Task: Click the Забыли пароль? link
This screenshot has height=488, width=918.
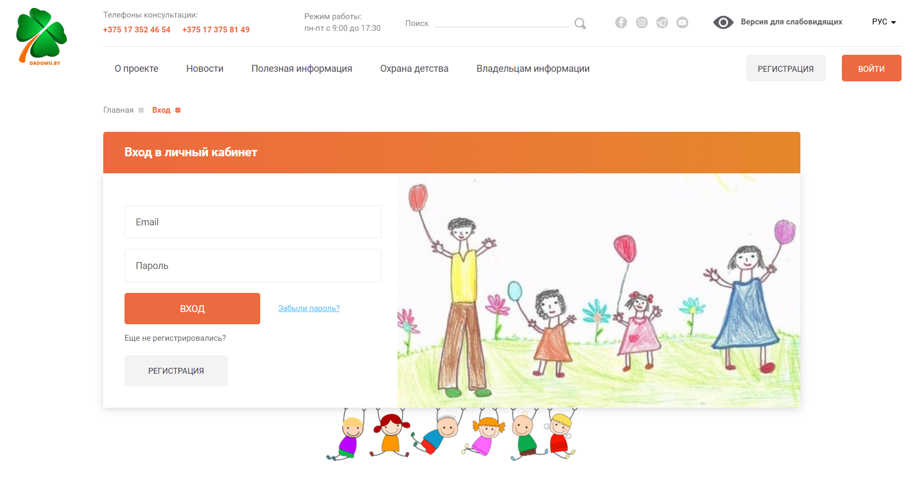Action: pos(309,308)
